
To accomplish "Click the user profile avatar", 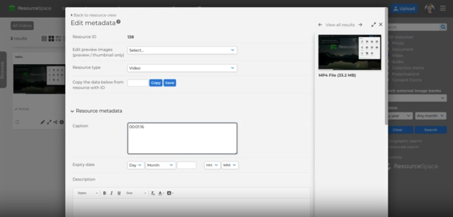I will coord(429,8).
